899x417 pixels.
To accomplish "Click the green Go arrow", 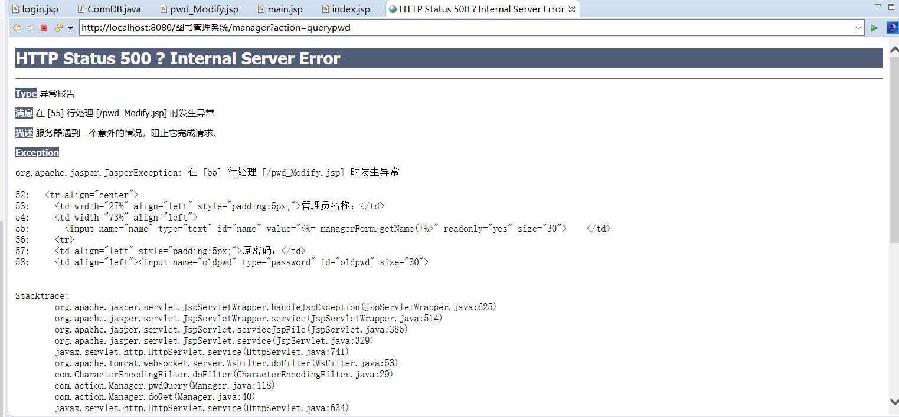I will click(874, 28).
